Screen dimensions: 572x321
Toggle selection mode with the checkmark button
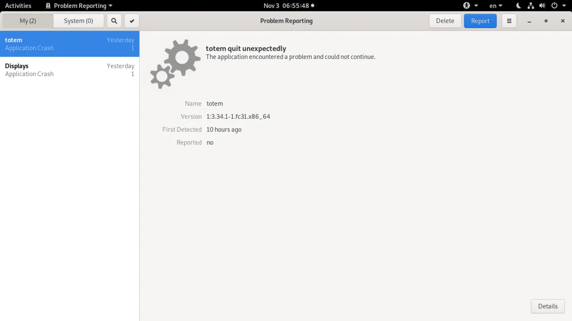[x=132, y=21]
